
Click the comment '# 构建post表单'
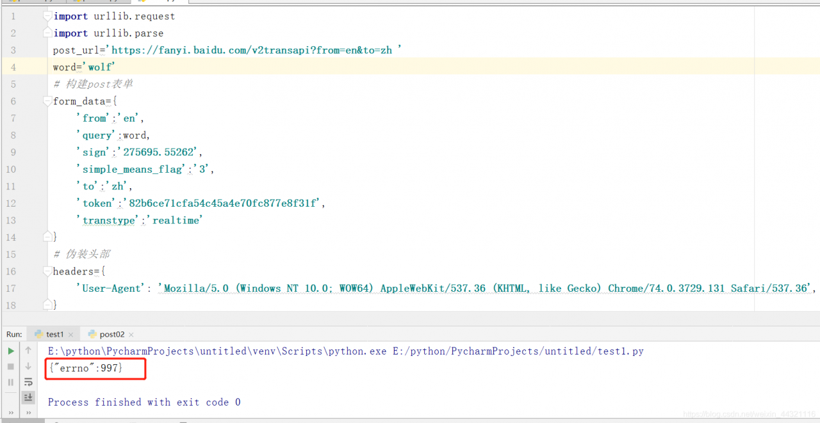coord(94,84)
